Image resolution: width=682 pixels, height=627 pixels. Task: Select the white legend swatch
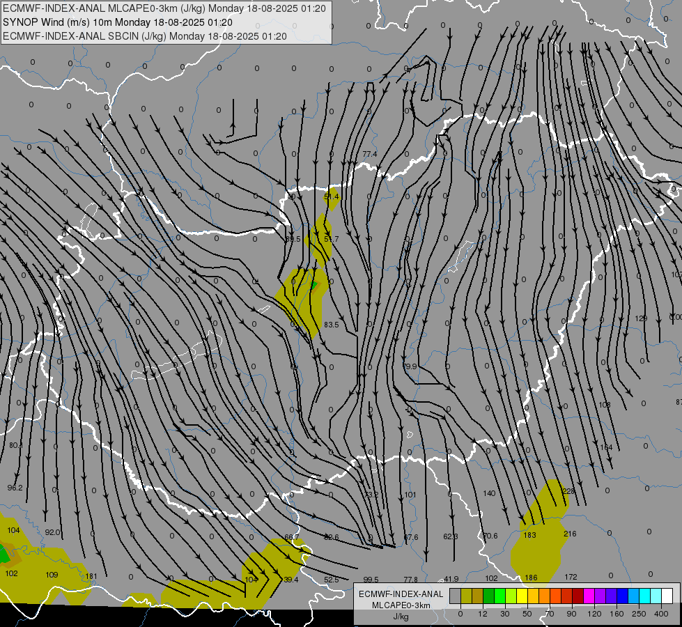(x=667, y=596)
